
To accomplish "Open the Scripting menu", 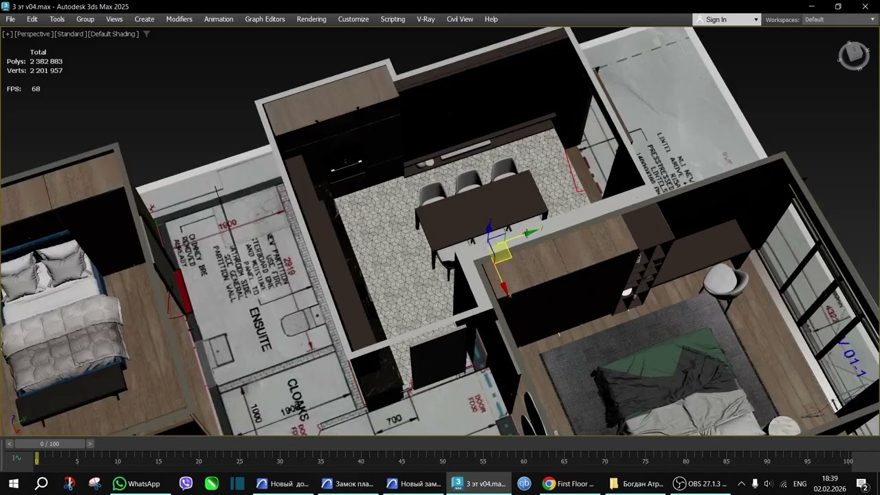I will [393, 19].
